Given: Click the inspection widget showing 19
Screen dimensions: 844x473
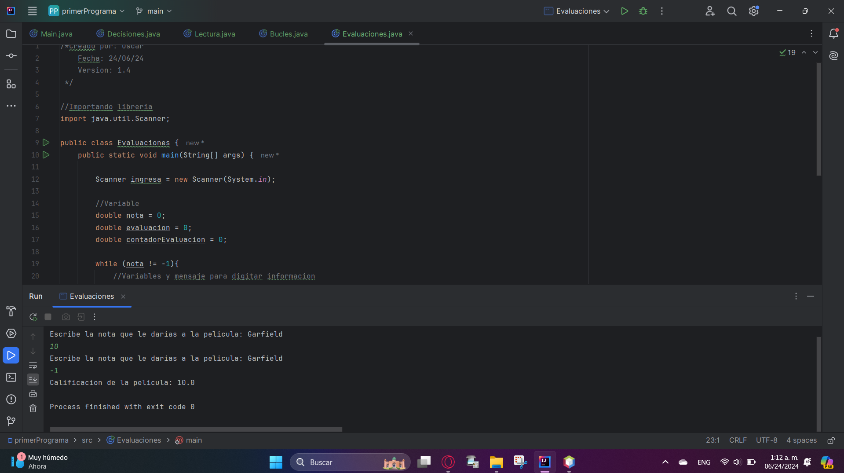Looking at the screenshot, I should [x=787, y=52].
